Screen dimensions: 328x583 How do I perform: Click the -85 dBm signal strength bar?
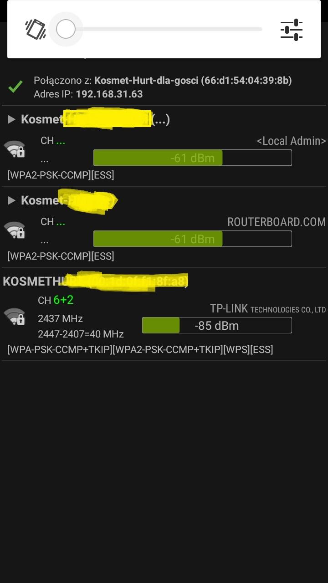pyautogui.click(x=217, y=326)
